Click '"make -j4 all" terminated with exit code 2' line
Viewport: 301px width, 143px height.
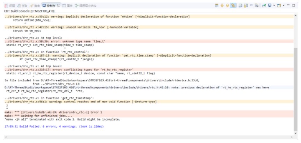click(x=62, y=119)
